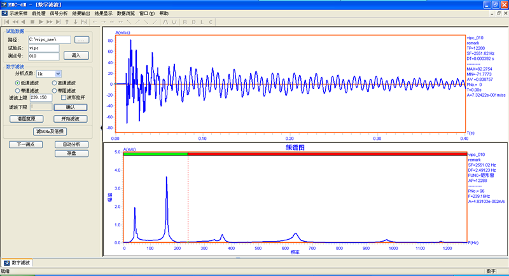This screenshot has height=276, width=509.
Task: Open the 数据浏览 menu
Action: coord(127,13)
